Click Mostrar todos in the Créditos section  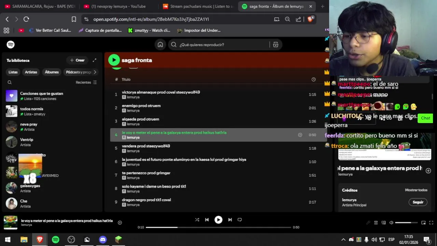click(416, 190)
